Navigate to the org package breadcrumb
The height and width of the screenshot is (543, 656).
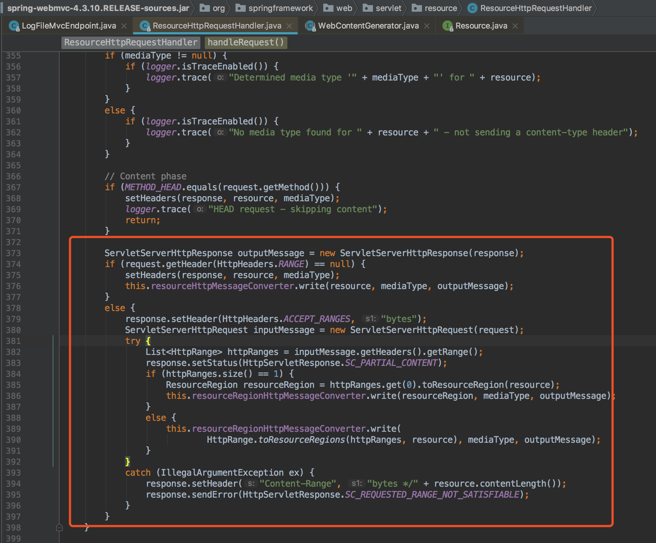(x=219, y=8)
